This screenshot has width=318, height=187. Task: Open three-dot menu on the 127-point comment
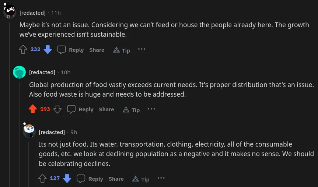point(161,178)
